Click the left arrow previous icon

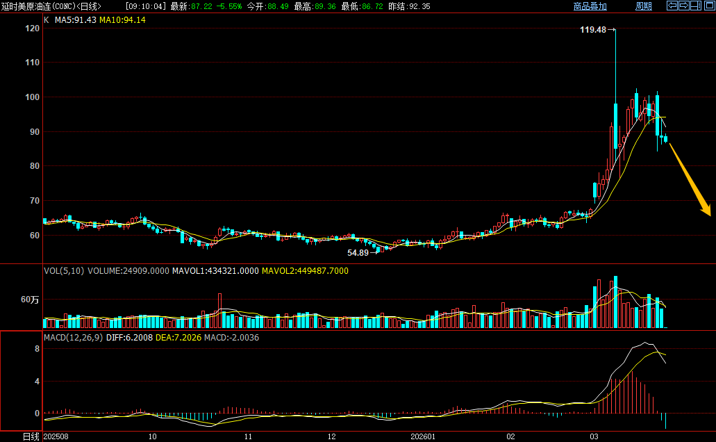672,6
